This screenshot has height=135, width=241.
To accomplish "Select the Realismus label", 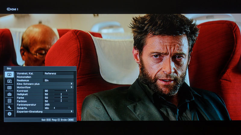I will point(23,80).
